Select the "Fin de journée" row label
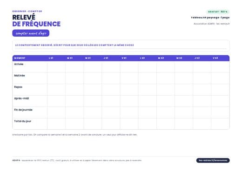 [x=23, y=110]
